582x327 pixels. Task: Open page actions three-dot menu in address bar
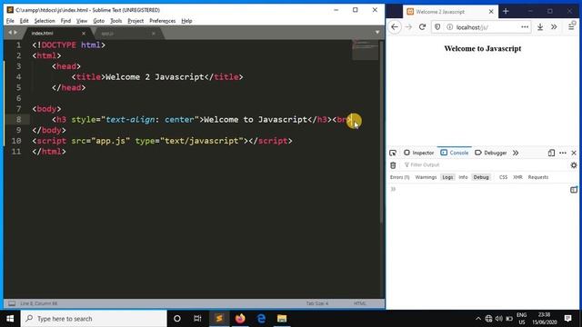click(525, 27)
